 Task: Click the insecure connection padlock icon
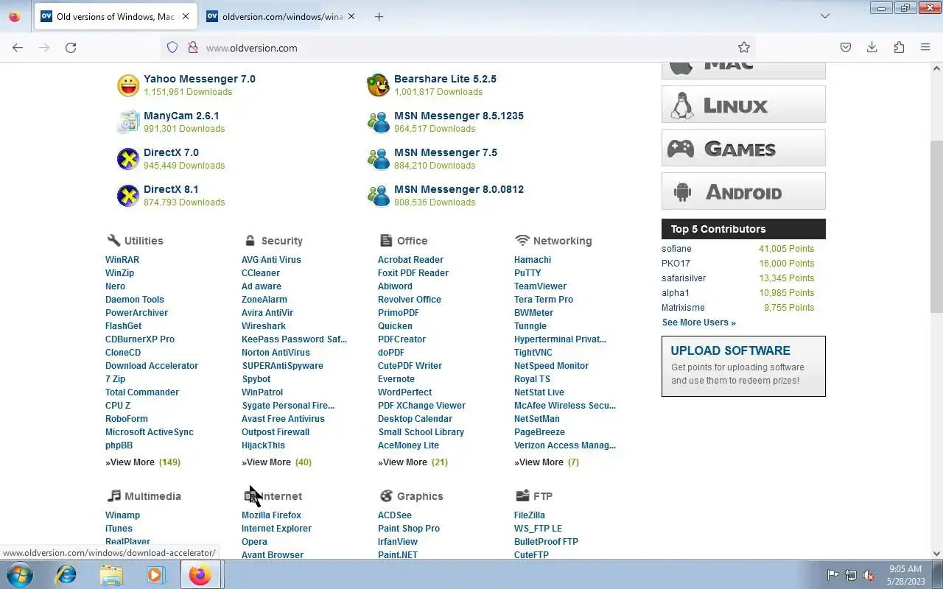click(193, 47)
